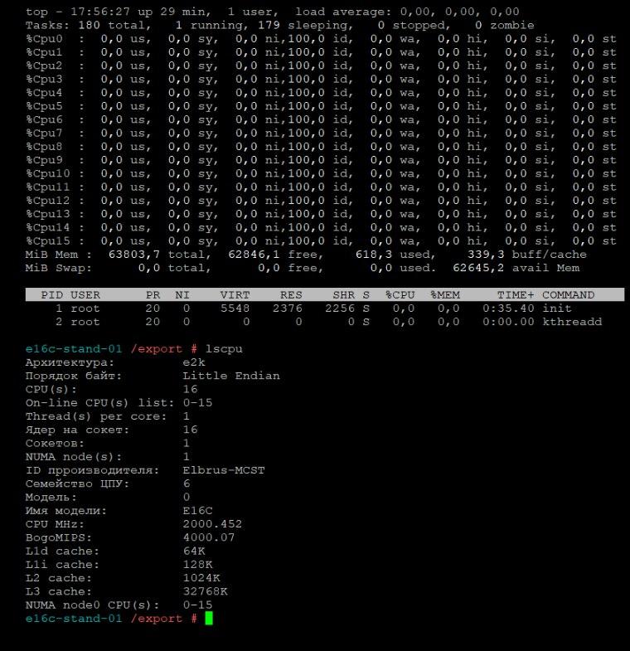Viewport: 630px width, 651px height.
Task: Click the 62846,1 free memory value
Action: tap(254, 255)
